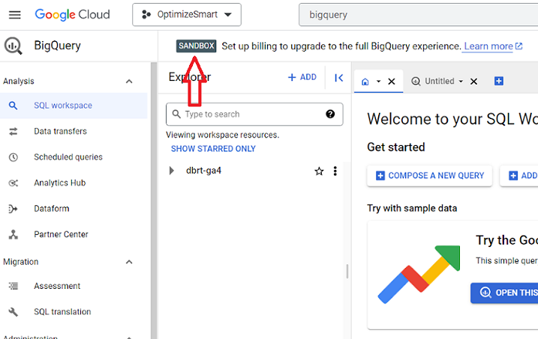Go to Scheduled queries

click(x=68, y=157)
